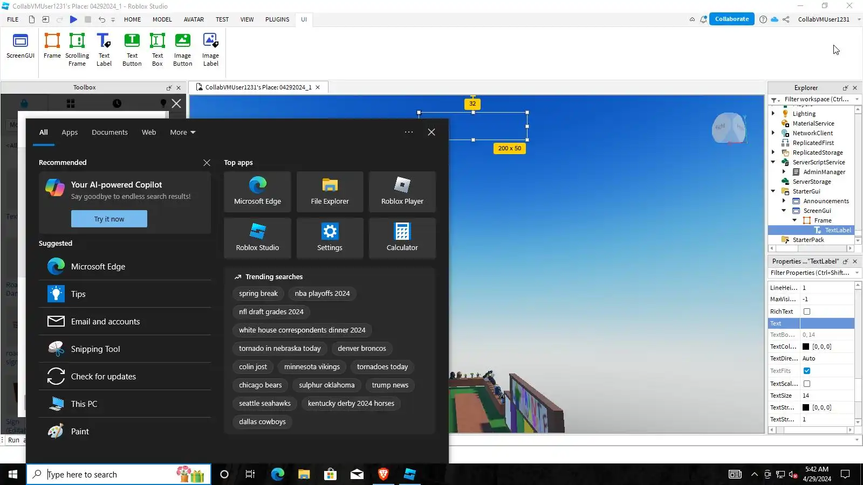Viewport: 863px width, 485px height.
Task: Stop the playtest with the square button
Action: click(x=88, y=19)
